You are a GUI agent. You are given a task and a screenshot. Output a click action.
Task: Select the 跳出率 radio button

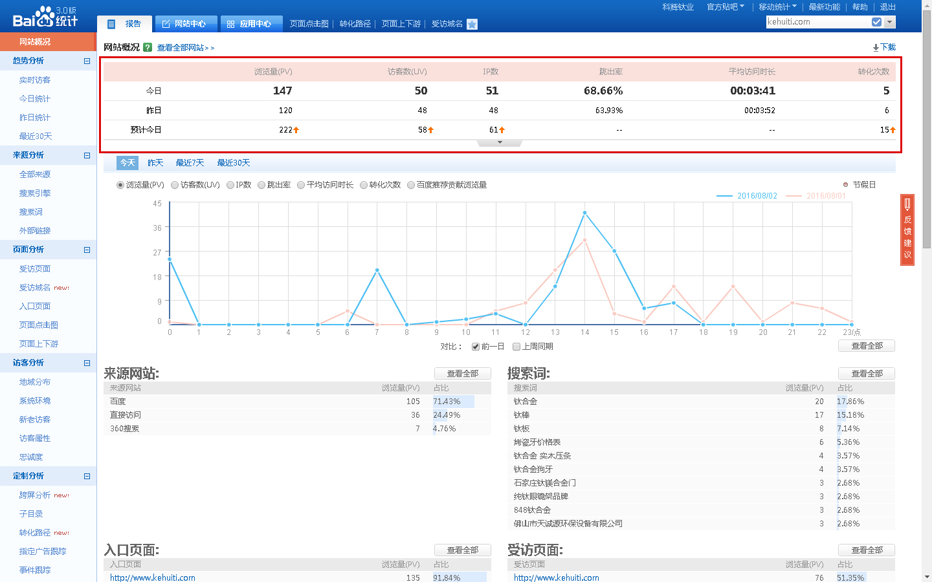(x=261, y=185)
